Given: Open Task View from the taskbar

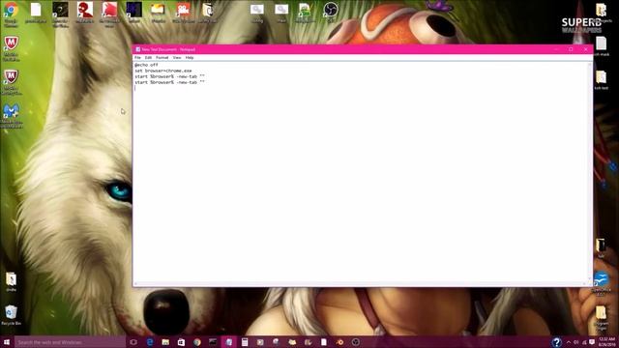Looking at the screenshot, I should point(133,342).
